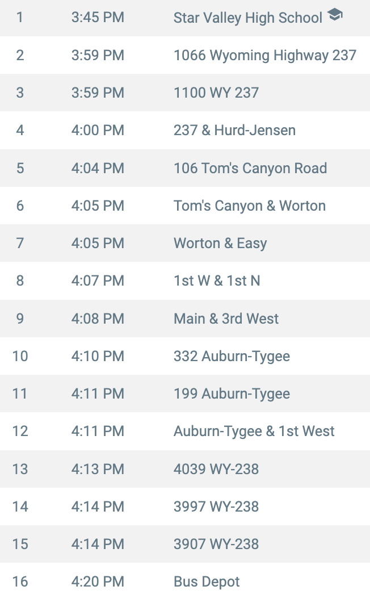Select the Star Valley High School stop
This screenshot has height=603, width=370.
tap(248, 18)
